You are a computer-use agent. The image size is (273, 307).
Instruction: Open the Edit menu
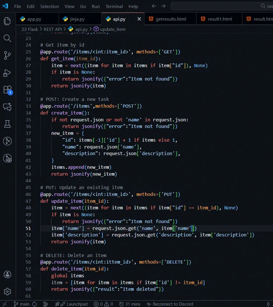pyautogui.click(x=31, y=6)
